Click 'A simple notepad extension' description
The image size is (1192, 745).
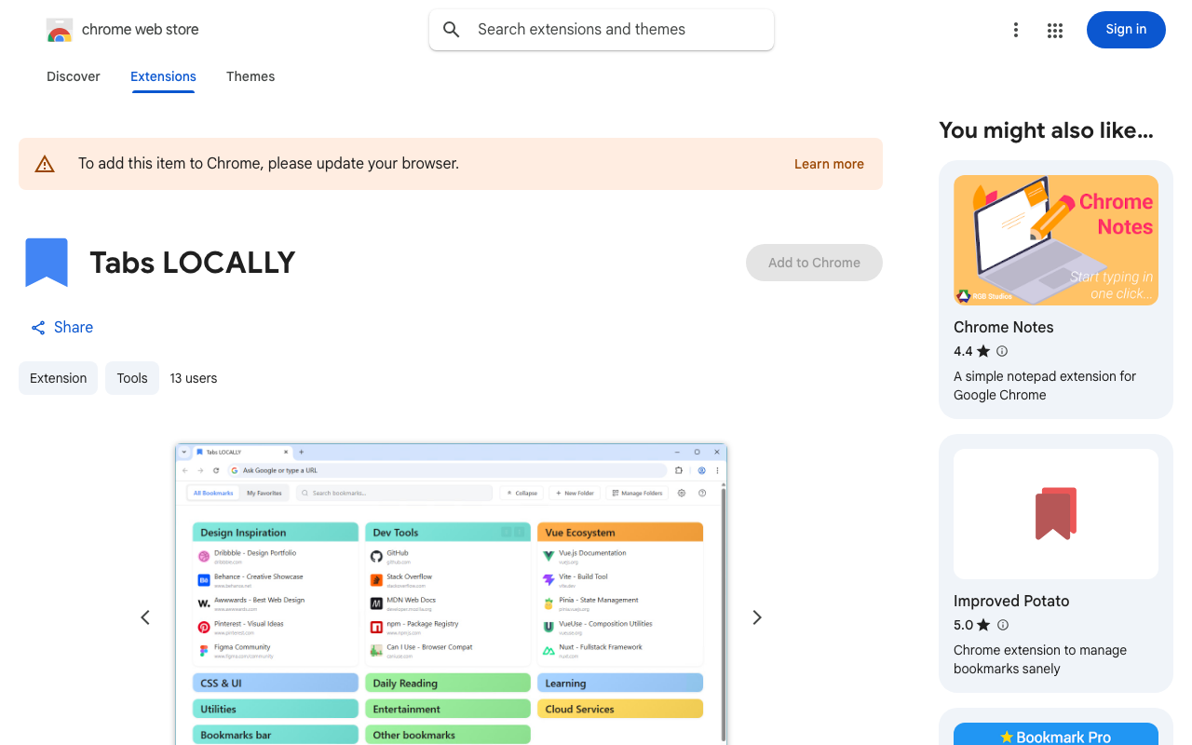pos(1045,386)
